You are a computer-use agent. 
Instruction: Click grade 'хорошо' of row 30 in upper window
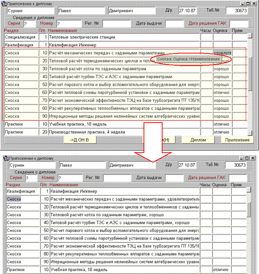pos(223,69)
